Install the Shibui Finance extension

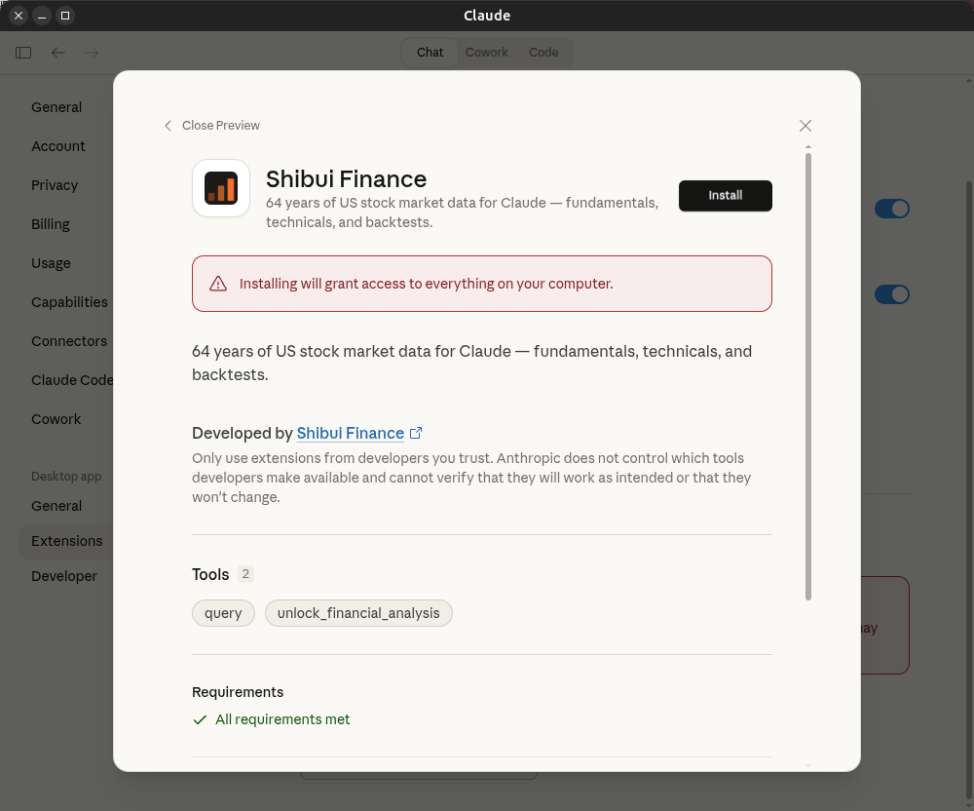point(725,195)
